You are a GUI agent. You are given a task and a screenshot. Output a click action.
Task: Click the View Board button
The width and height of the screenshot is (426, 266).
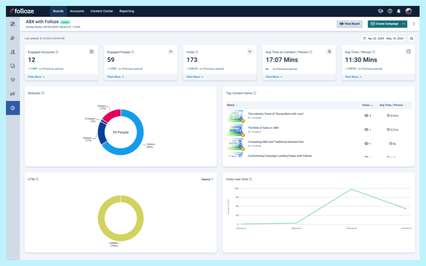click(349, 24)
